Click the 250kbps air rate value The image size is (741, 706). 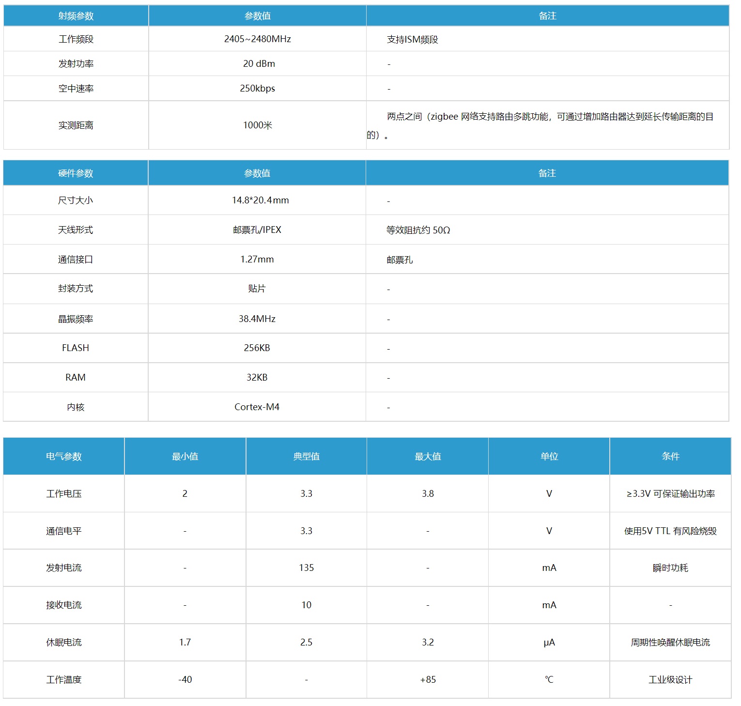click(257, 89)
